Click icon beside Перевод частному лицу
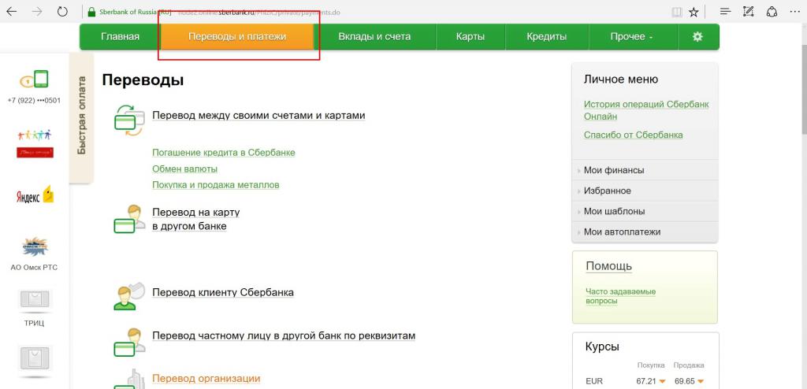This screenshot has width=807, height=389. click(x=128, y=343)
